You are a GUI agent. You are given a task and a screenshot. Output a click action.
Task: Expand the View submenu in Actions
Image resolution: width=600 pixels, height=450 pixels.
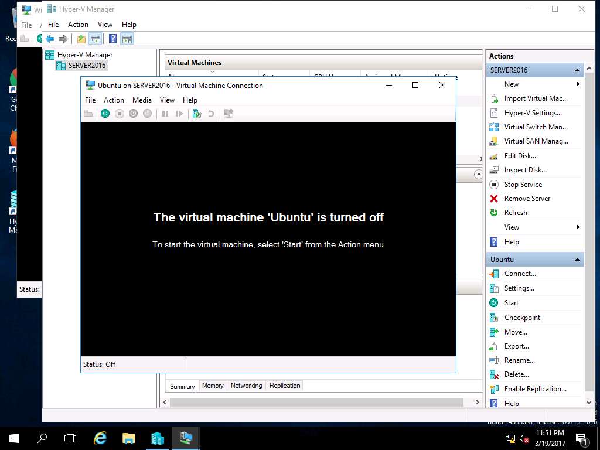coord(578,227)
